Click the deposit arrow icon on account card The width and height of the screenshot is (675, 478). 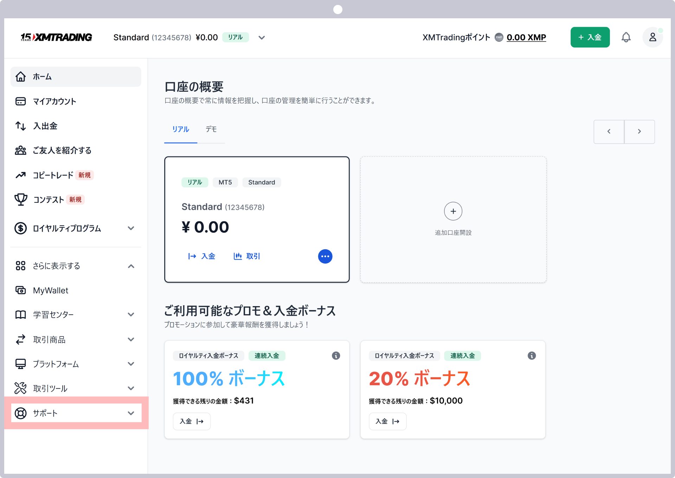[192, 256]
